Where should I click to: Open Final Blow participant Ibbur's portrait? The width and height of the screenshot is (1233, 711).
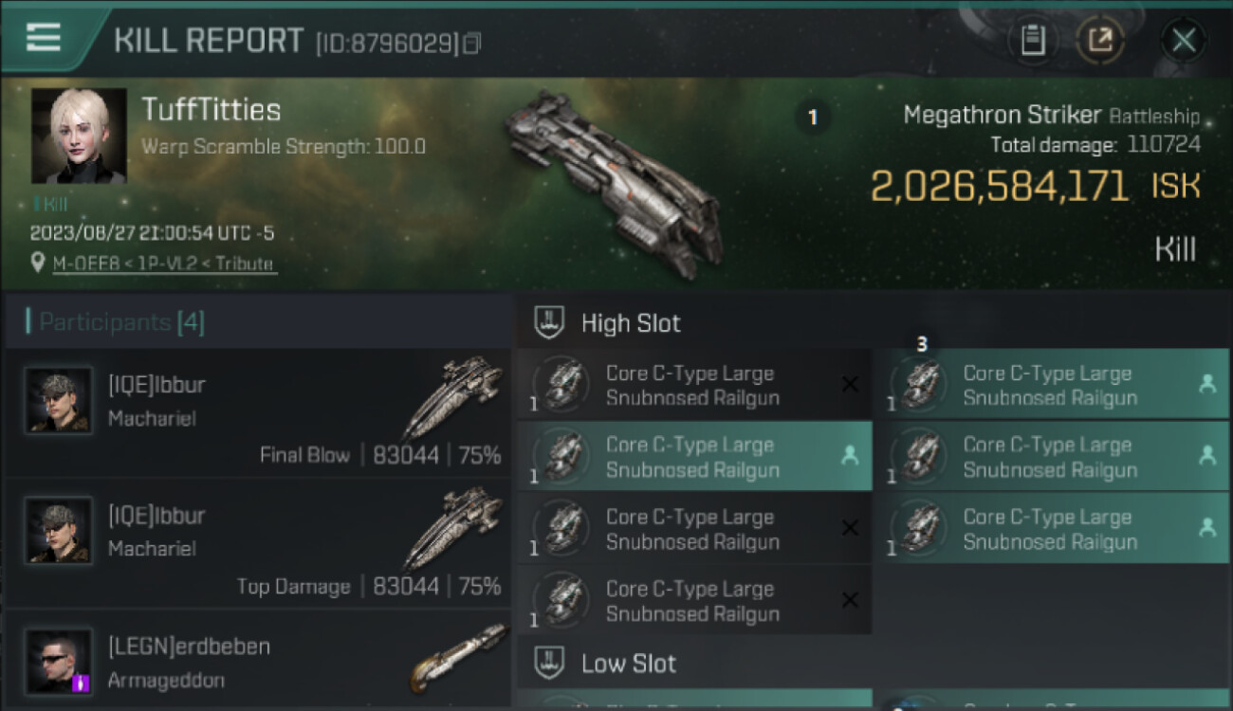tap(59, 400)
